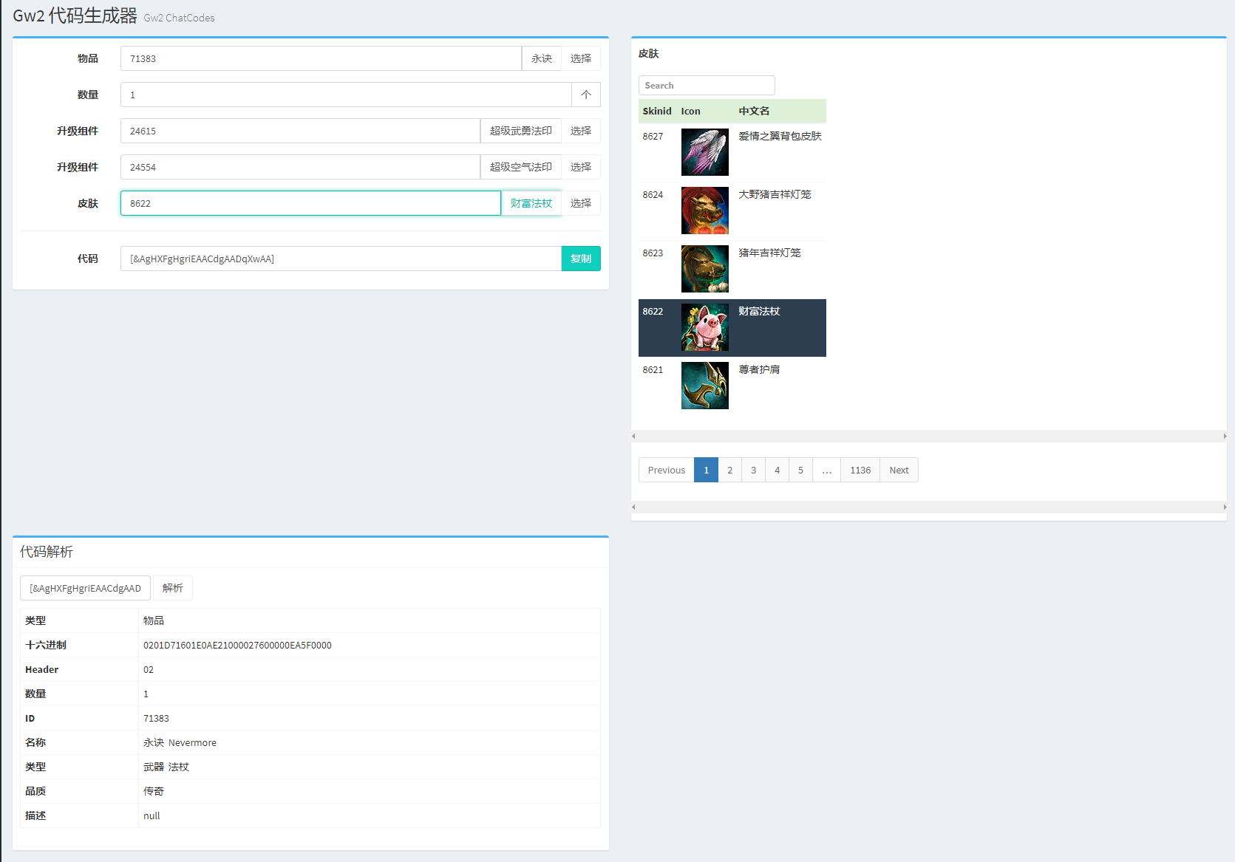Click the left arrow of the skin table scrollbar
This screenshot has width=1235, height=862.
click(x=633, y=437)
